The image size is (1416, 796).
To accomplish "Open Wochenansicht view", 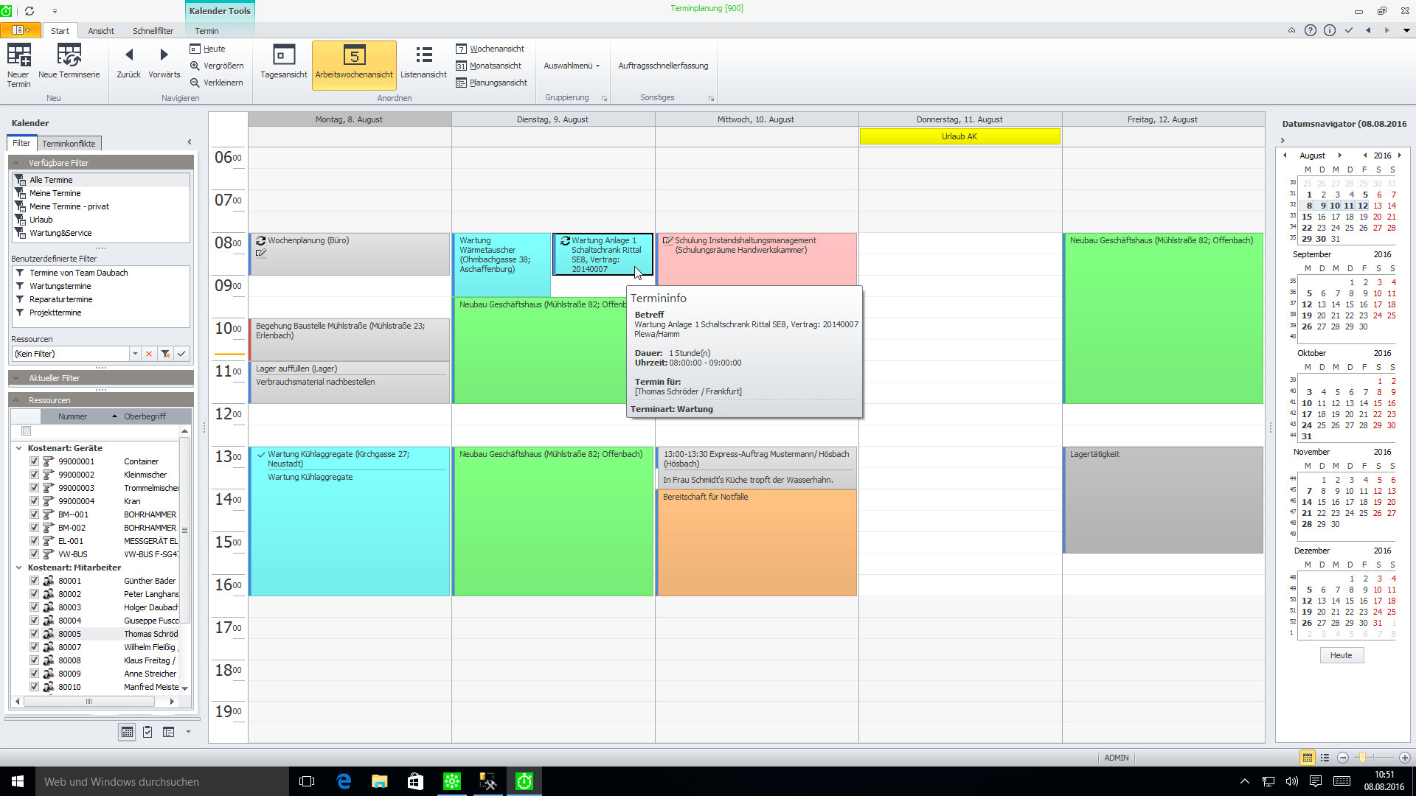I will point(490,49).
